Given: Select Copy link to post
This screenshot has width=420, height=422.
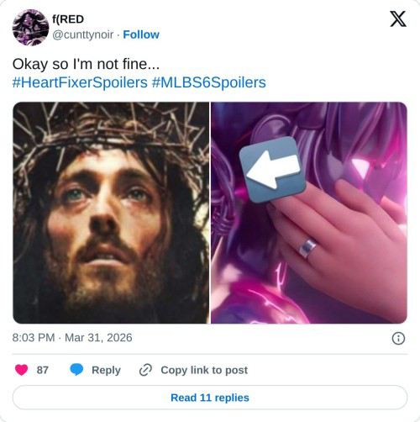Looking at the screenshot, I should coord(204,370).
